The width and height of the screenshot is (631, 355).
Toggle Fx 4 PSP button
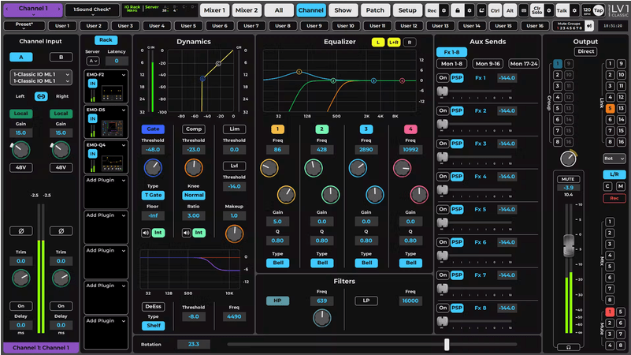(457, 176)
